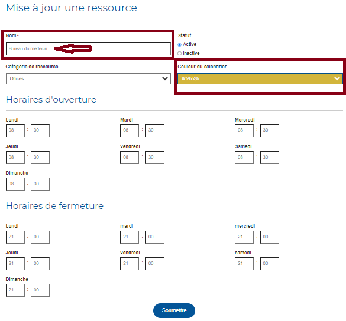The image size is (346, 321).
Task: Select the Active status radio button
Action: (x=179, y=45)
